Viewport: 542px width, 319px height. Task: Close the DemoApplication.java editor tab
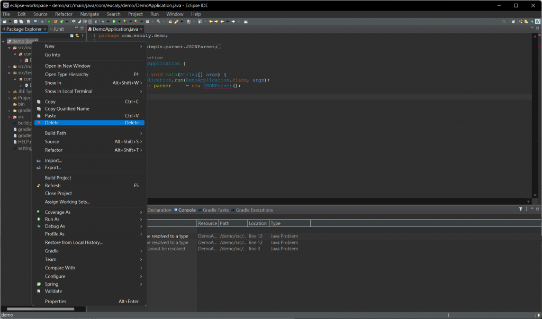click(x=141, y=29)
